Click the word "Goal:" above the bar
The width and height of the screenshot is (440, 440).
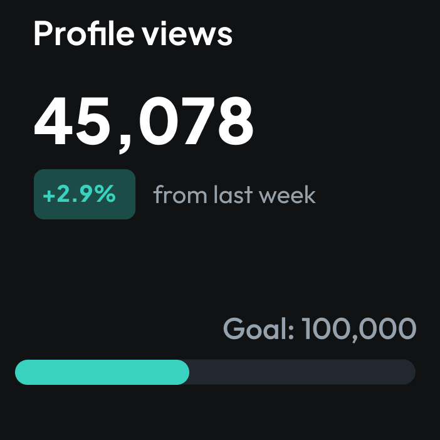(258, 329)
